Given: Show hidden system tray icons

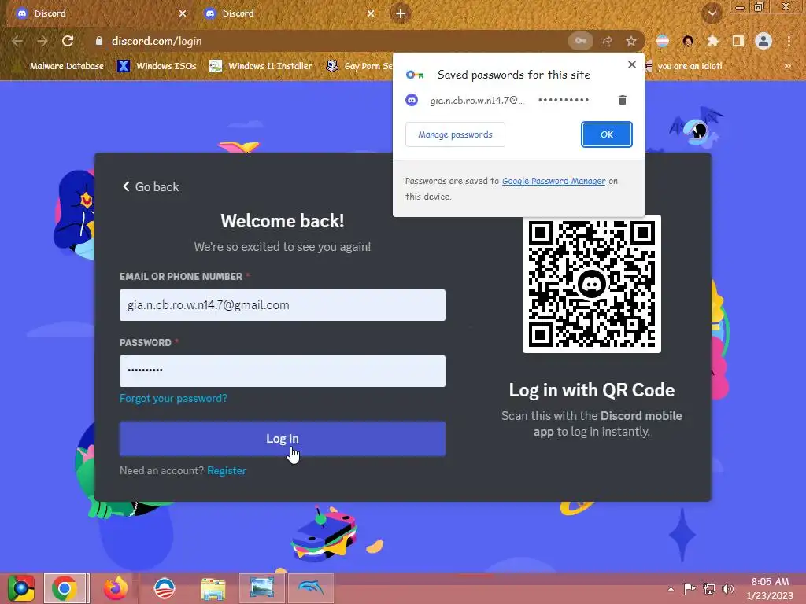Looking at the screenshot, I should [x=671, y=589].
